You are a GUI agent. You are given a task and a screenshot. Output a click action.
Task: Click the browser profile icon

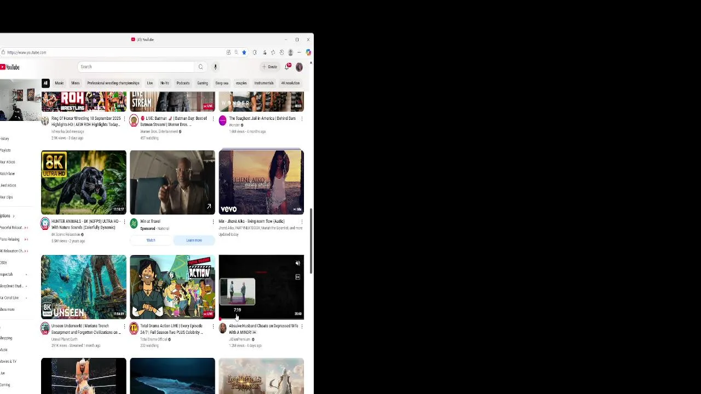(x=290, y=53)
